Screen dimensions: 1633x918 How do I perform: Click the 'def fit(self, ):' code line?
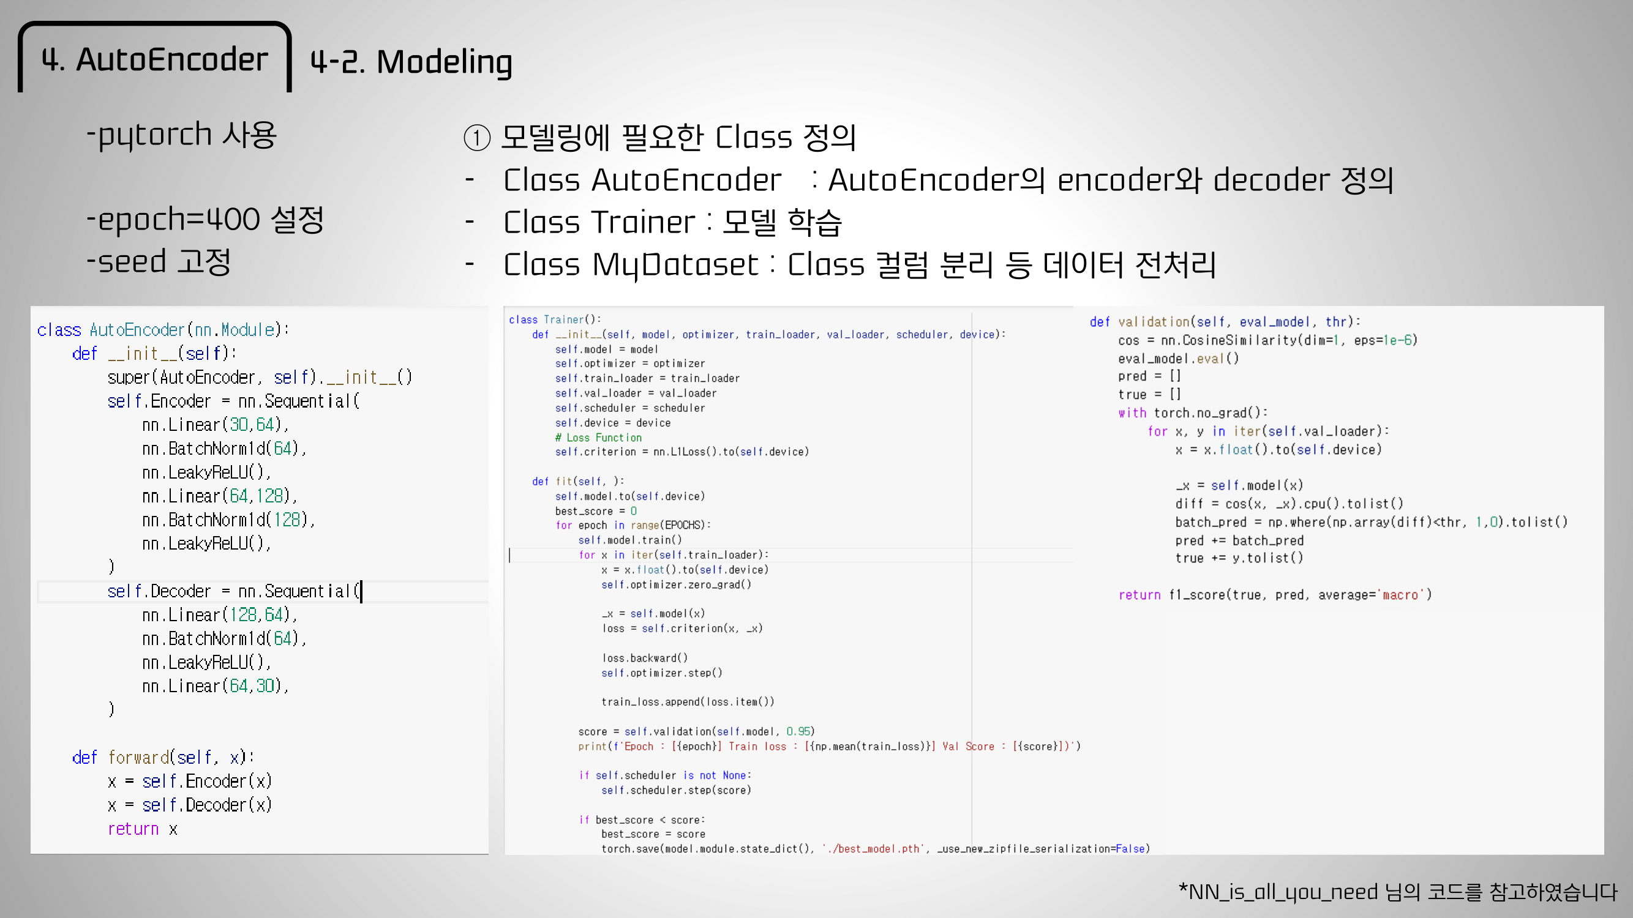(x=578, y=482)
